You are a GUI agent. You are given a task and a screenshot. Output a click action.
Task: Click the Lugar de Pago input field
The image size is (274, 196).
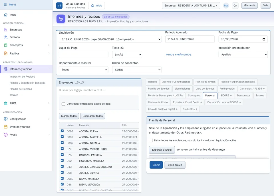click(x=84, y=54)
